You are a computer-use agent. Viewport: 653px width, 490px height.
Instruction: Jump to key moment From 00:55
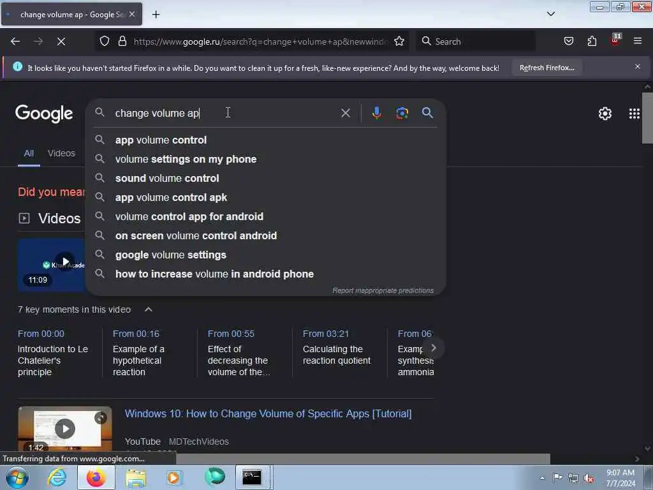click(231, 334)
